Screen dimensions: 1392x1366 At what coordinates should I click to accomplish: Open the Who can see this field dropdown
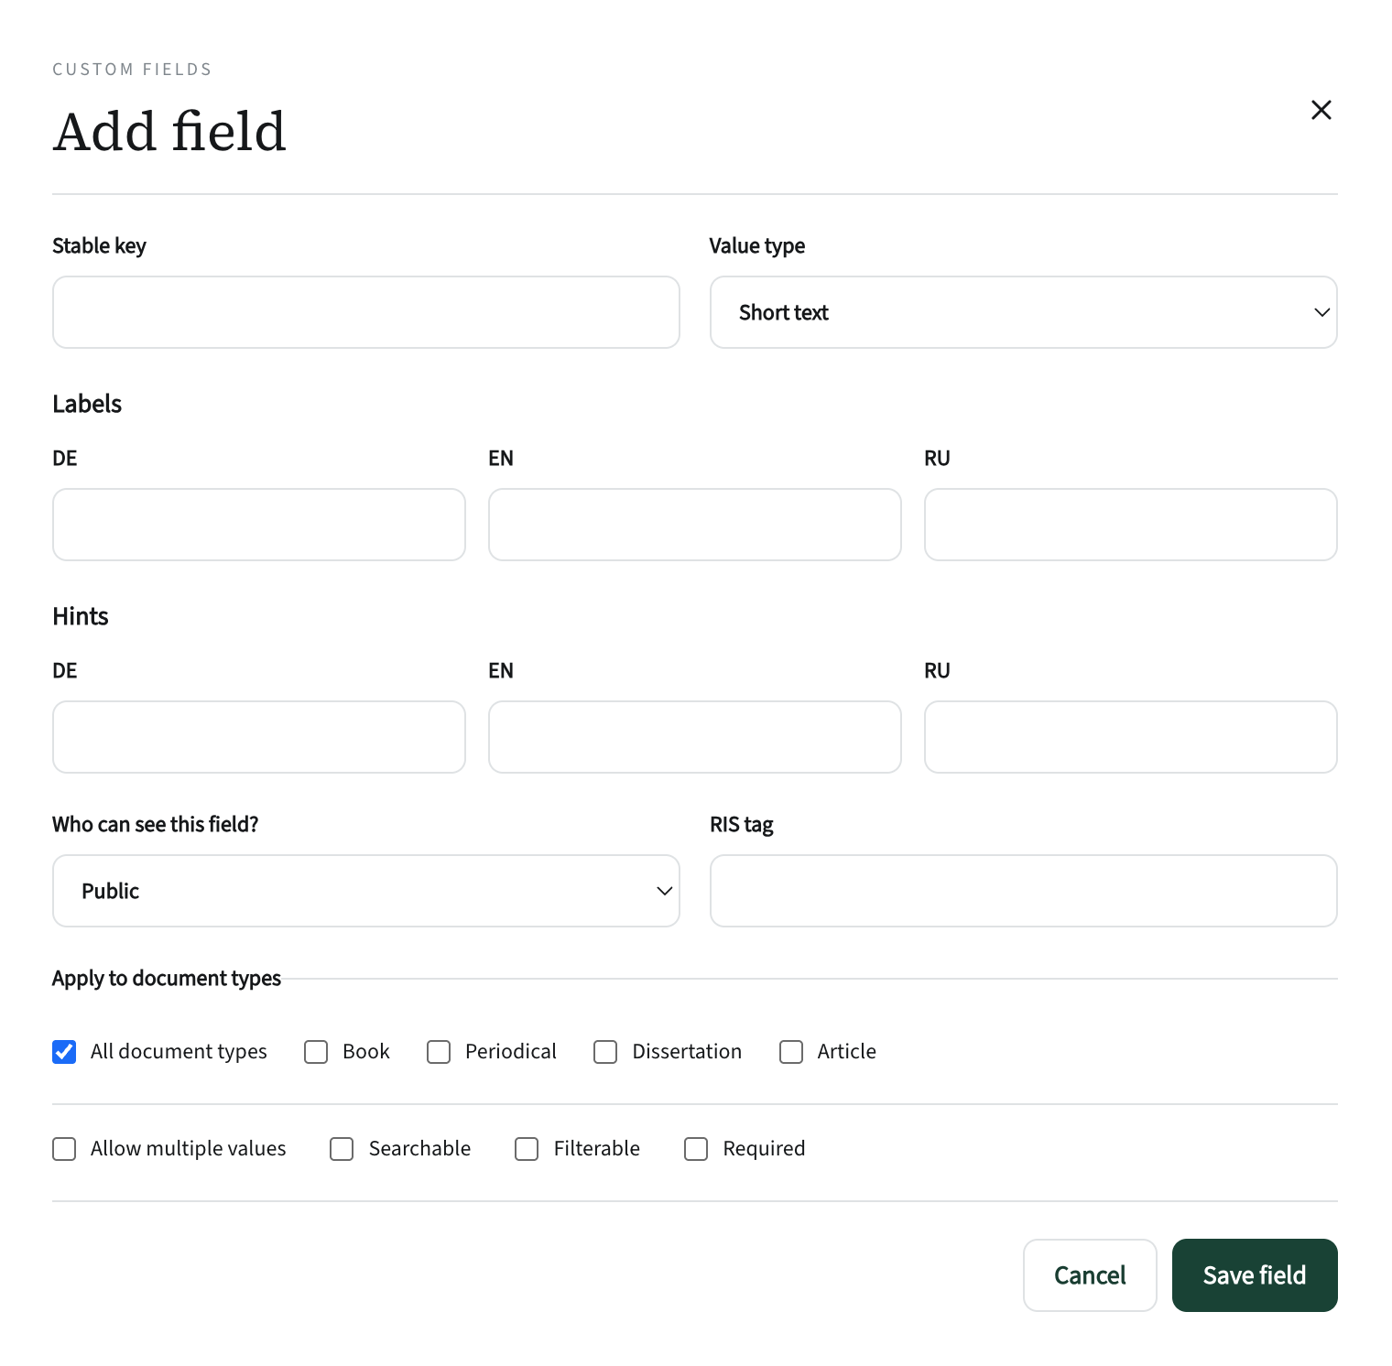366,891
